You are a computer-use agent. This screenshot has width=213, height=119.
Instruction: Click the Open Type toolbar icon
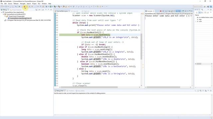(x=64, y=7)
